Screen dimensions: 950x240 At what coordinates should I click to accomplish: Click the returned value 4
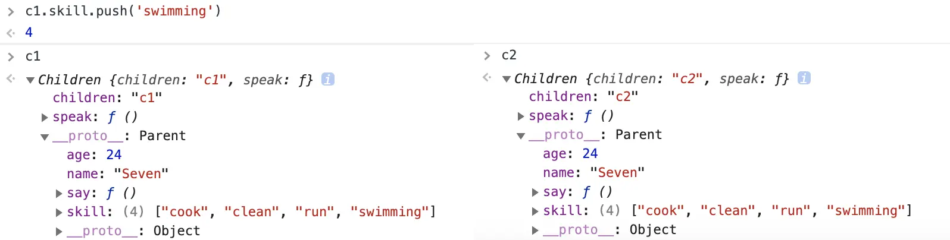click(29, 32)
